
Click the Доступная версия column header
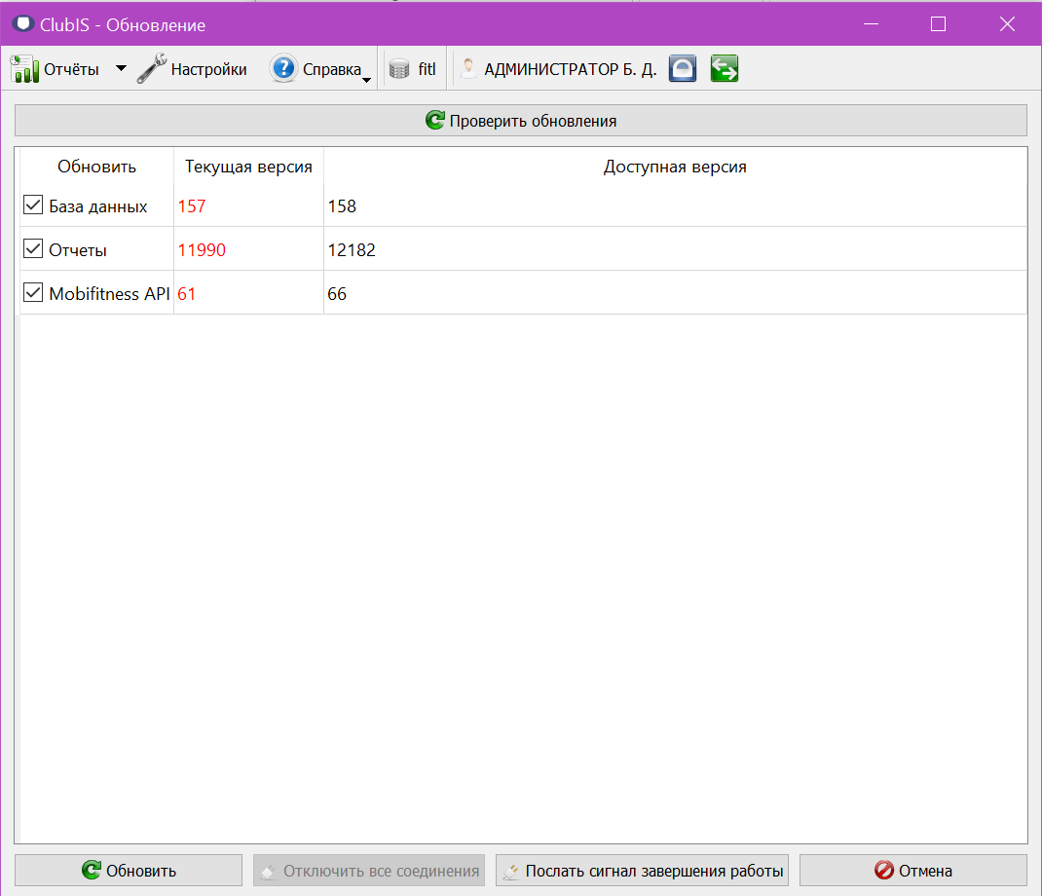click(x=675, y=167)
